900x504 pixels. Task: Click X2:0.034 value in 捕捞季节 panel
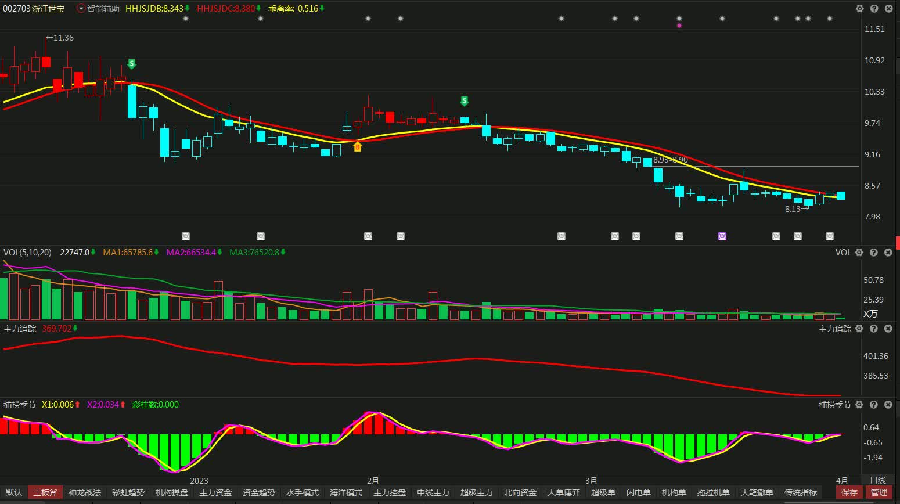[x=103, y=405]
